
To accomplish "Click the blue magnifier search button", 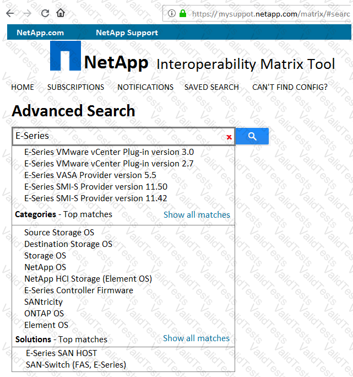I will [x=252, y=136].
